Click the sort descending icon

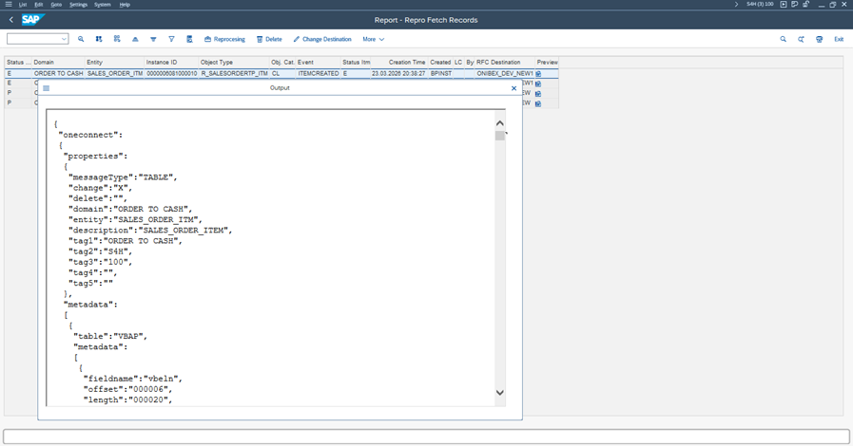coord(153,40)
